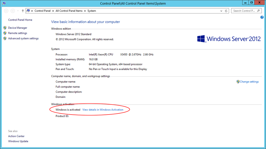The width and height of the screenshot is (266, 149).
Task: Expand the address bar history dropdown
Action: (221, 11)
